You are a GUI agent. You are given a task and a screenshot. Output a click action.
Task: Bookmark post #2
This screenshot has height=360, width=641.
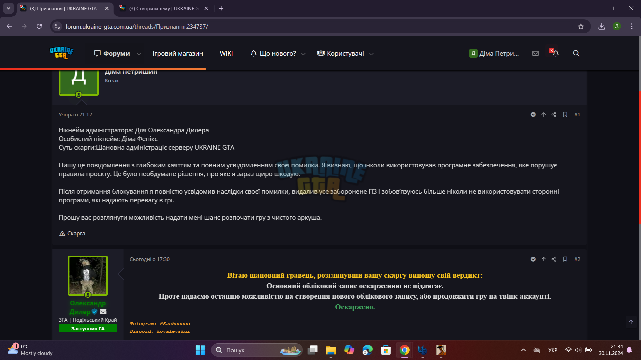[x=565, y=259]
